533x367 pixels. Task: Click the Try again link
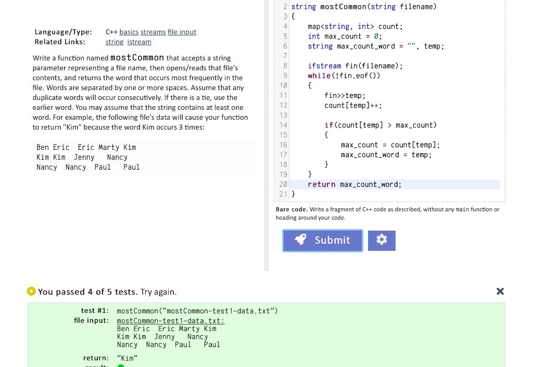point(158,292)
